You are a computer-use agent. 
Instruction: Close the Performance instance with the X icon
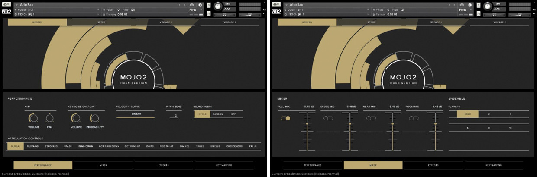tap(265, 3)
